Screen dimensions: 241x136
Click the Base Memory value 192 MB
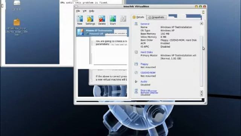pyautogui.click(x=165, y=34)
